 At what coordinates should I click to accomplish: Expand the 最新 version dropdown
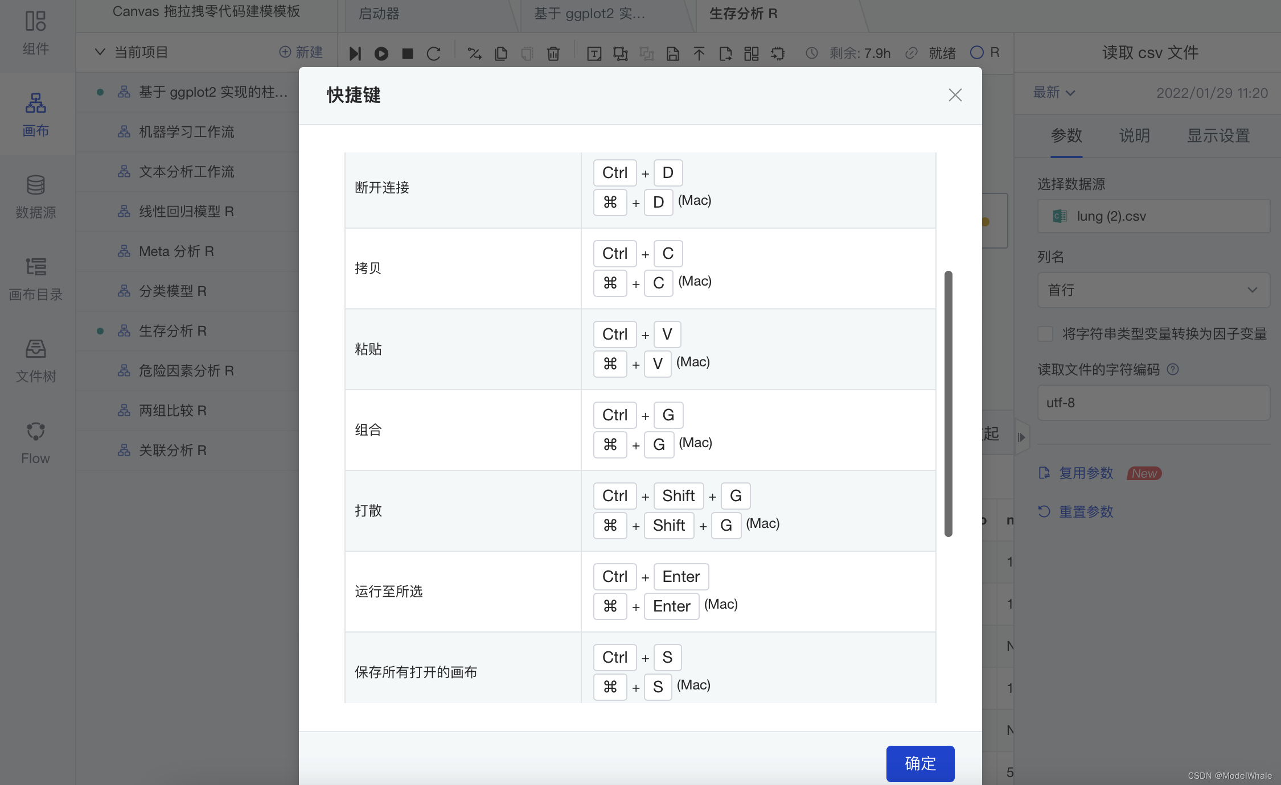click(x=1054, y=93)
